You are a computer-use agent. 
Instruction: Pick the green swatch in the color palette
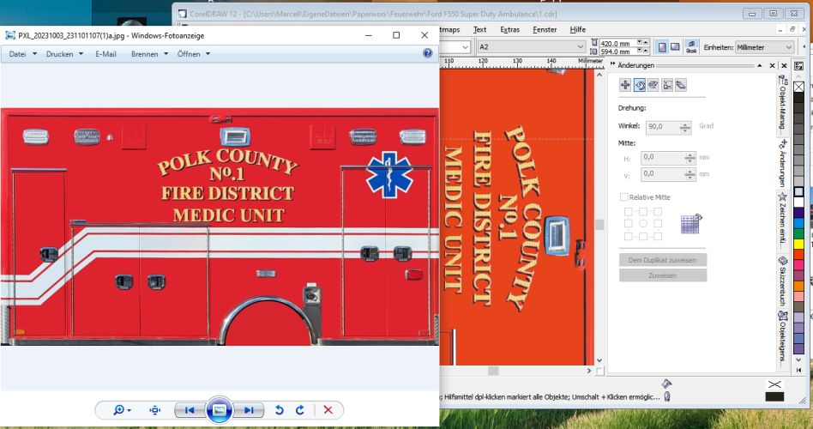coord(798,233)
